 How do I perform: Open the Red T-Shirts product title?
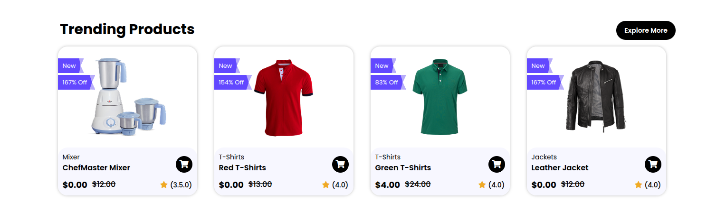[x=242, y=167]
